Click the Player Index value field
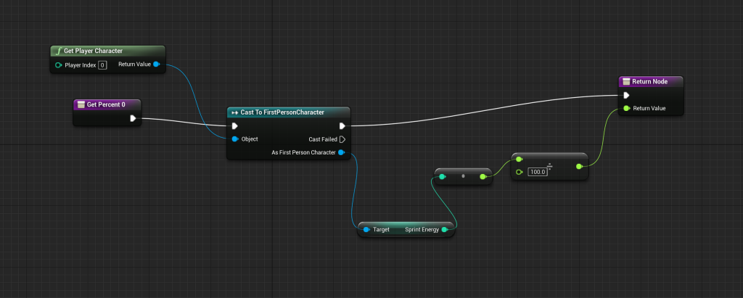Image resolution: width=743 pixels, height=298 pixels. point(102,65)
